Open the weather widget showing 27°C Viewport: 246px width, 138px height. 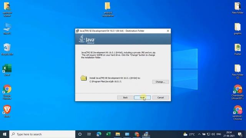pyautogui.click(x=189, y=134)
